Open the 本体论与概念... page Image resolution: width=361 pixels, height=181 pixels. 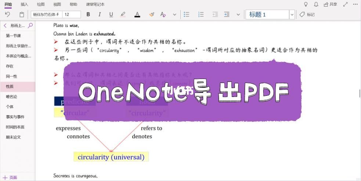point(18,56)
